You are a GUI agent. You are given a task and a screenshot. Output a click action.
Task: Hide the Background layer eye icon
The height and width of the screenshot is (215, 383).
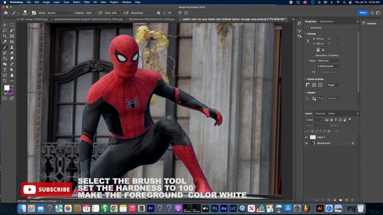point(306,143)
